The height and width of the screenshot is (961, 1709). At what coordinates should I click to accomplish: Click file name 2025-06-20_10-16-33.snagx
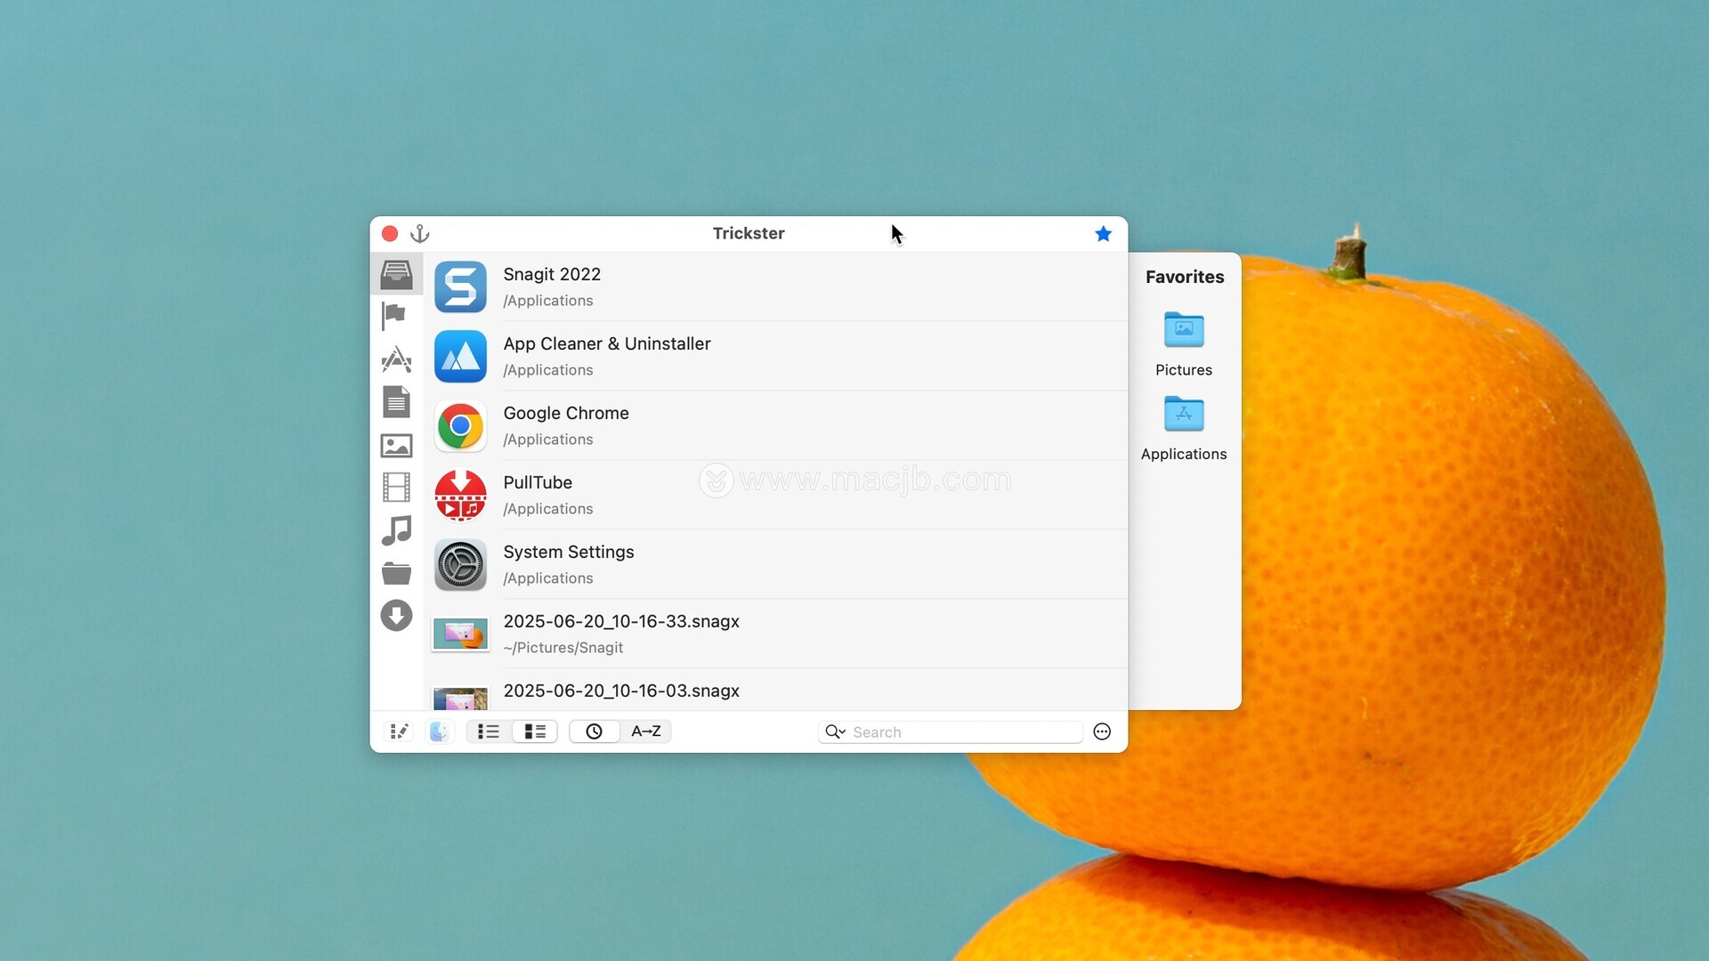(621, 621)
